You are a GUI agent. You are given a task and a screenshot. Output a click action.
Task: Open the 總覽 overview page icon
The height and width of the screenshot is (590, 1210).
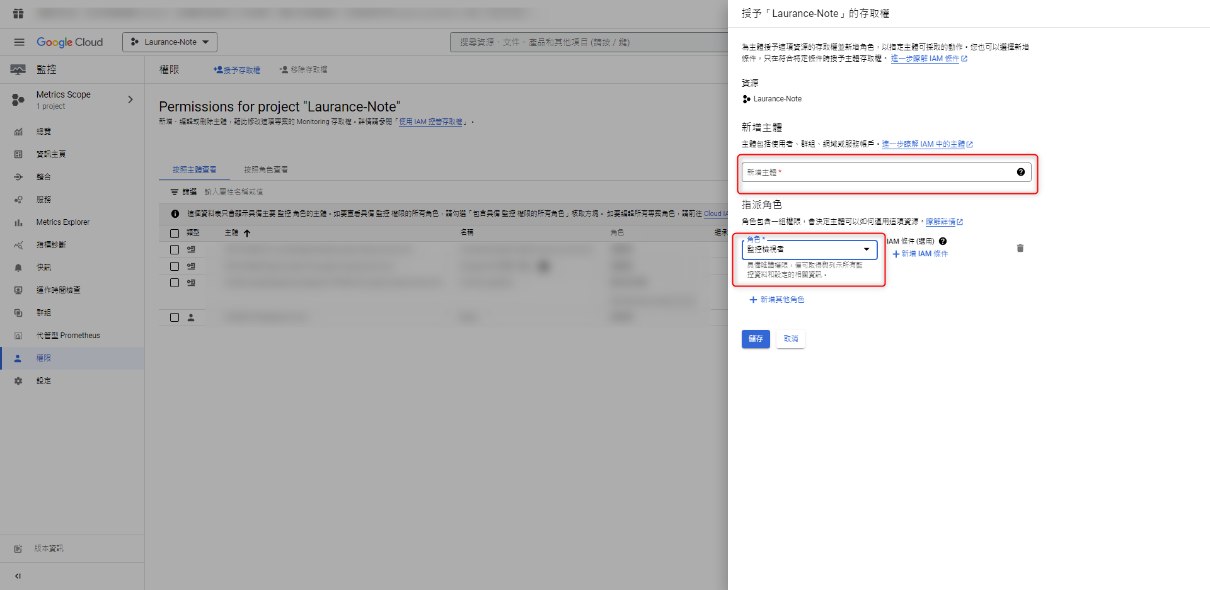[18, 132]
